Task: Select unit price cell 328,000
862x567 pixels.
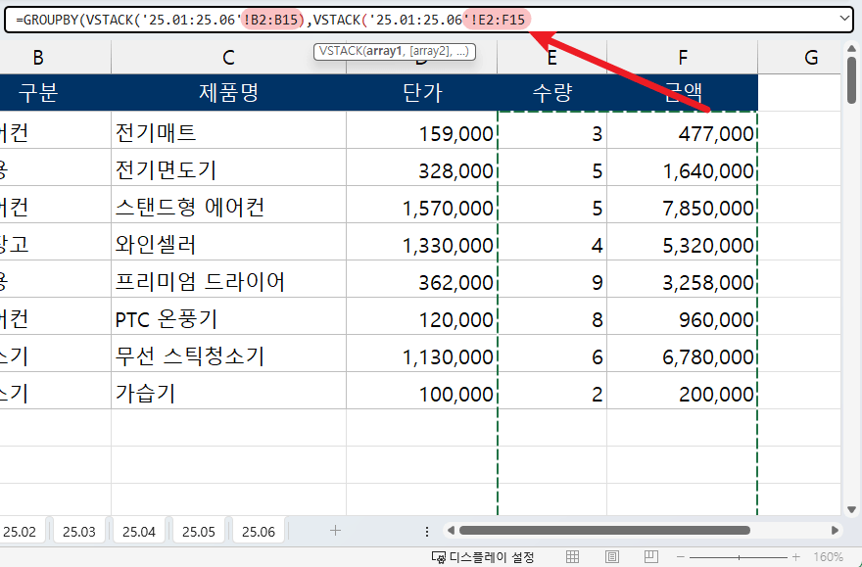Action: [x=421, y=167]
